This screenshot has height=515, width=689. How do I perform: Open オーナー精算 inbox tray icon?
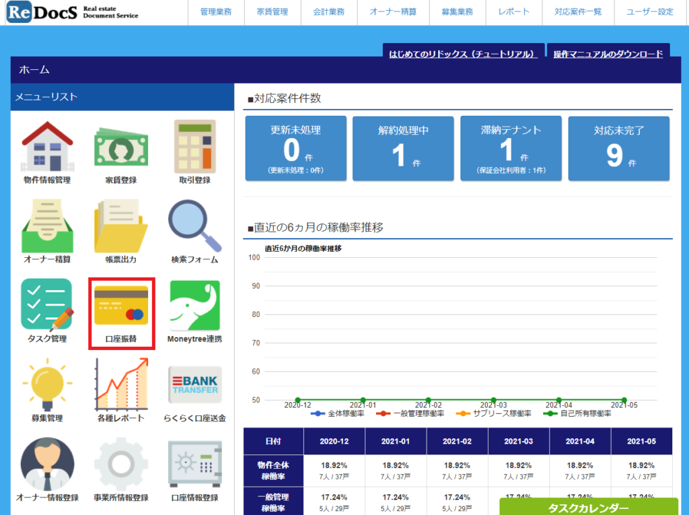pyautogui.click(x=48, y=226)
